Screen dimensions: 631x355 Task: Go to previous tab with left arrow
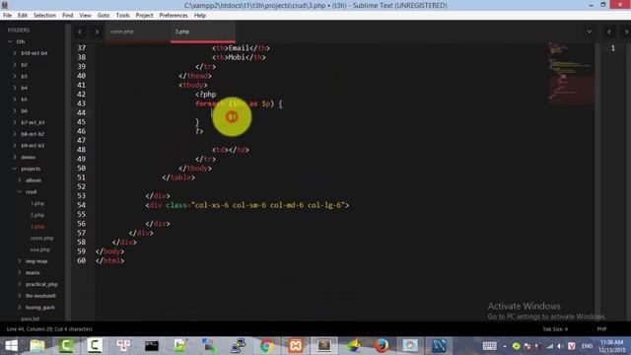tap(80, 32)
